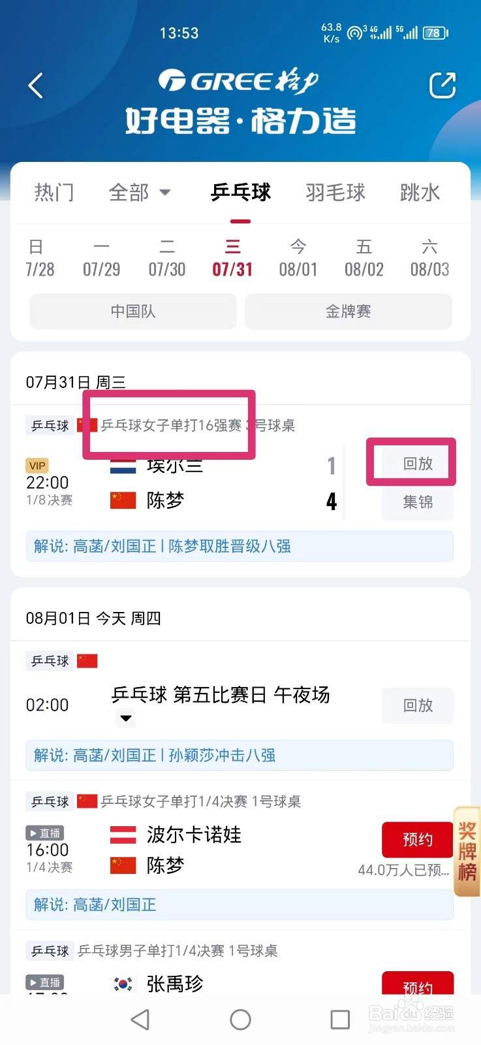481x1045 pixels.
Task: Tap 回放 for the 22:00 match
Action: pos(418,463)
